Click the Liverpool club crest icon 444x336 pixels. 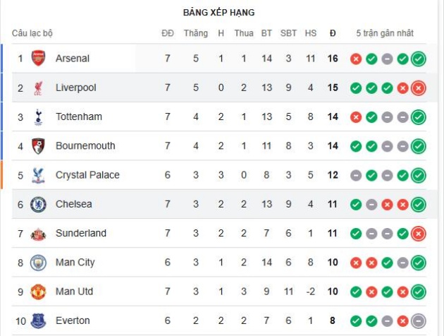(39, 88)
